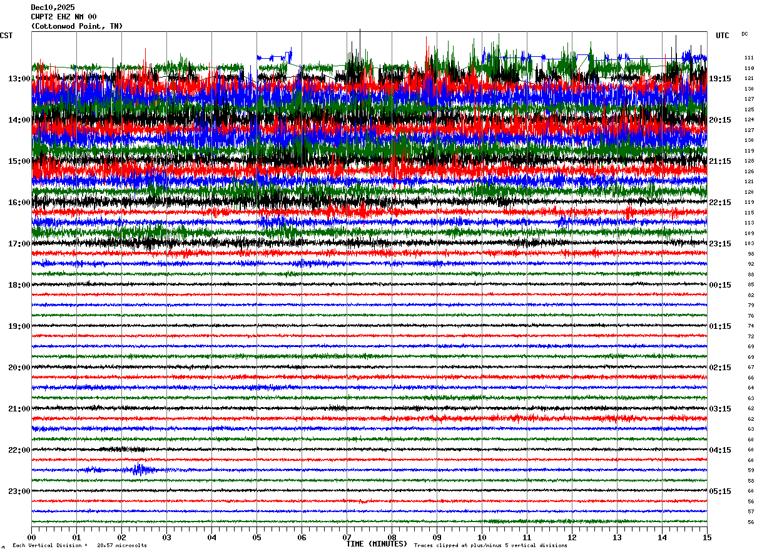Click the 28.57 microvolts vertical division note

(79, 545)
